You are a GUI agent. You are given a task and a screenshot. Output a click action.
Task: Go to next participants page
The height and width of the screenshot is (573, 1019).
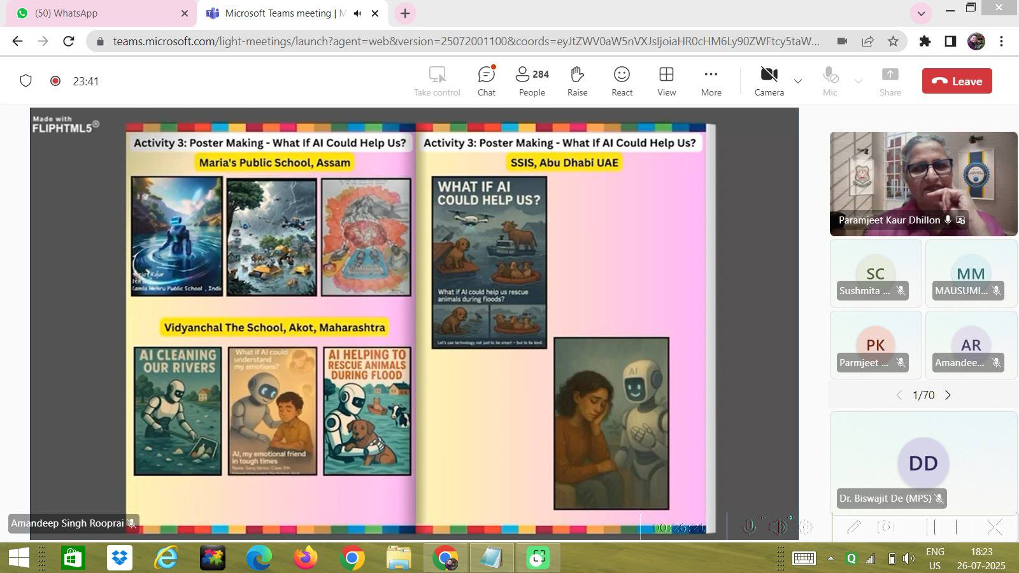tap(948, 395)
